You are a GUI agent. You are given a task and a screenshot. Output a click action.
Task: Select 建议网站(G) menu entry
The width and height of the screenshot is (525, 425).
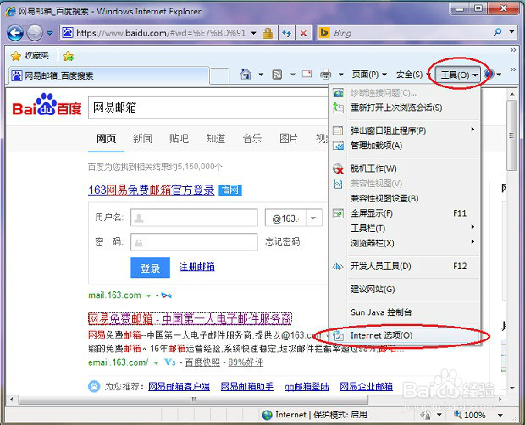pyautogui.click(x=405, y=290)
